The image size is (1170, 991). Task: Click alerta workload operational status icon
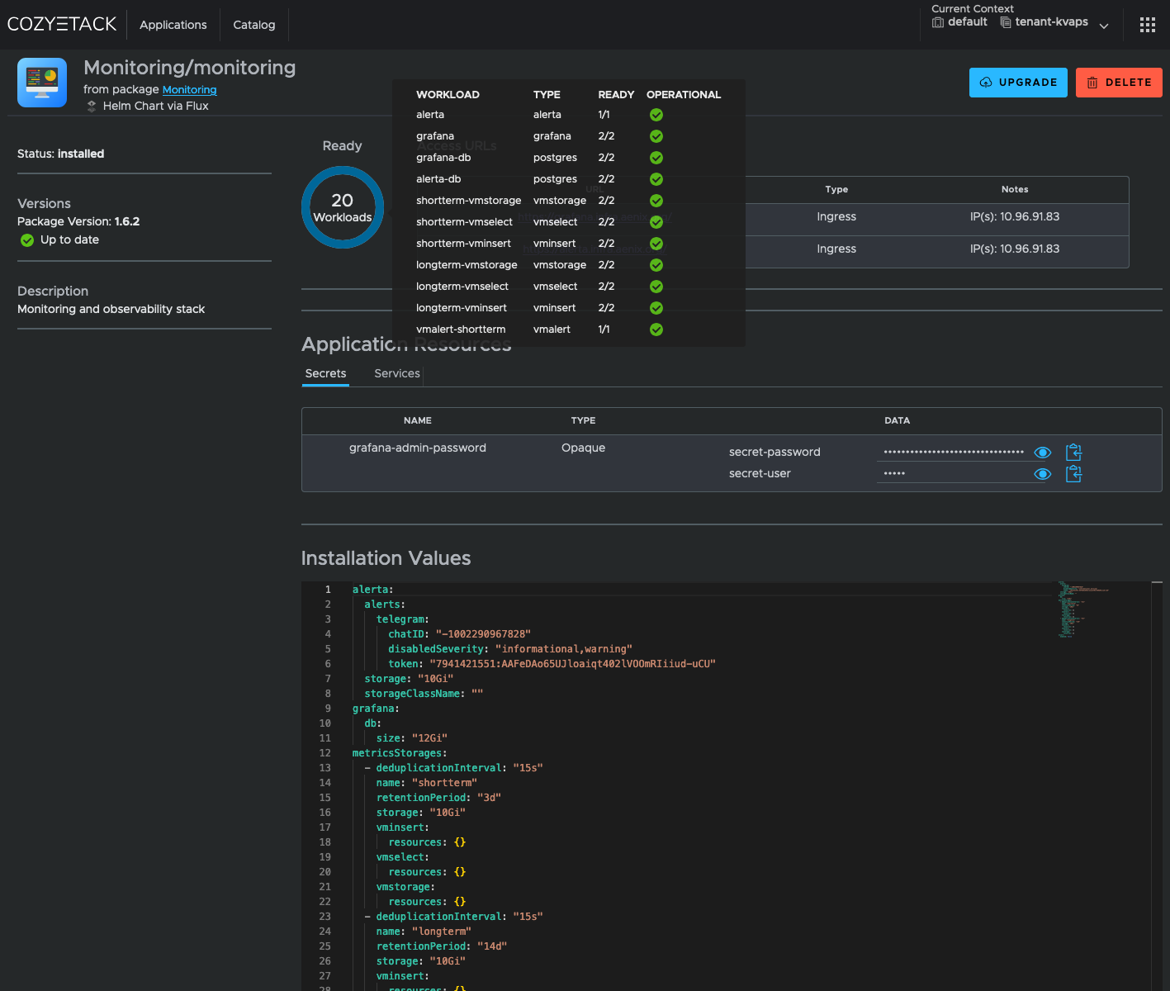coord(656,115)
